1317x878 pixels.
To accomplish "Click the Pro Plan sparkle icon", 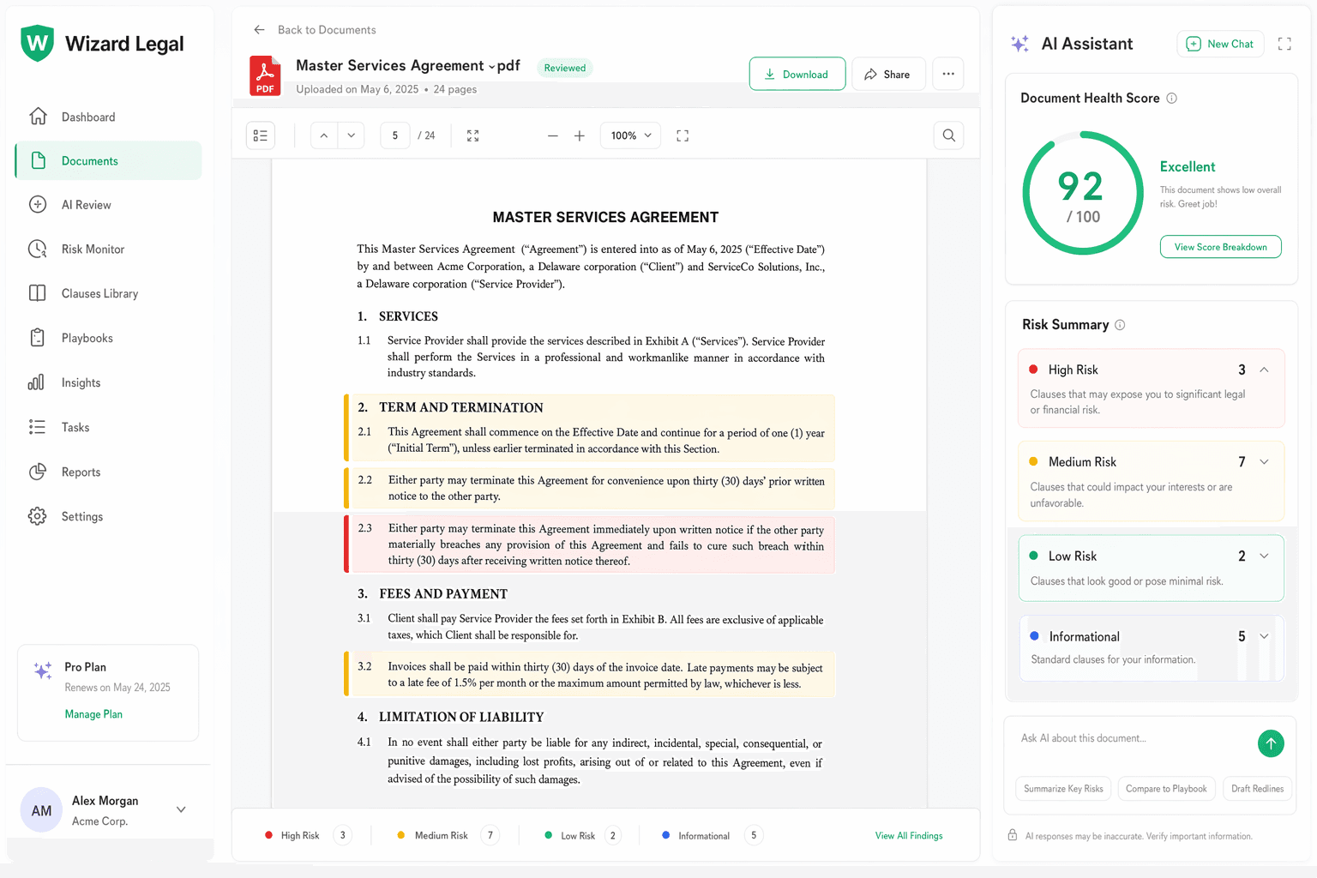I will click(43, 671).
